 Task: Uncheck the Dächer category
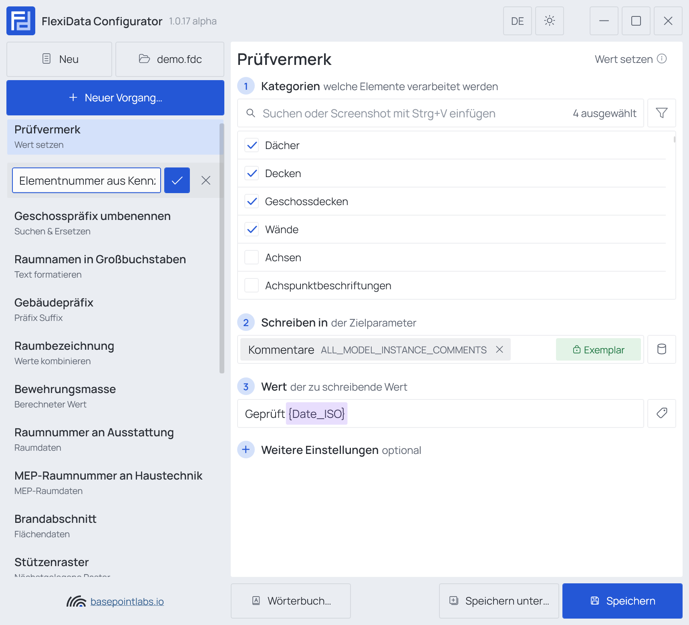[x=252, y=145]
